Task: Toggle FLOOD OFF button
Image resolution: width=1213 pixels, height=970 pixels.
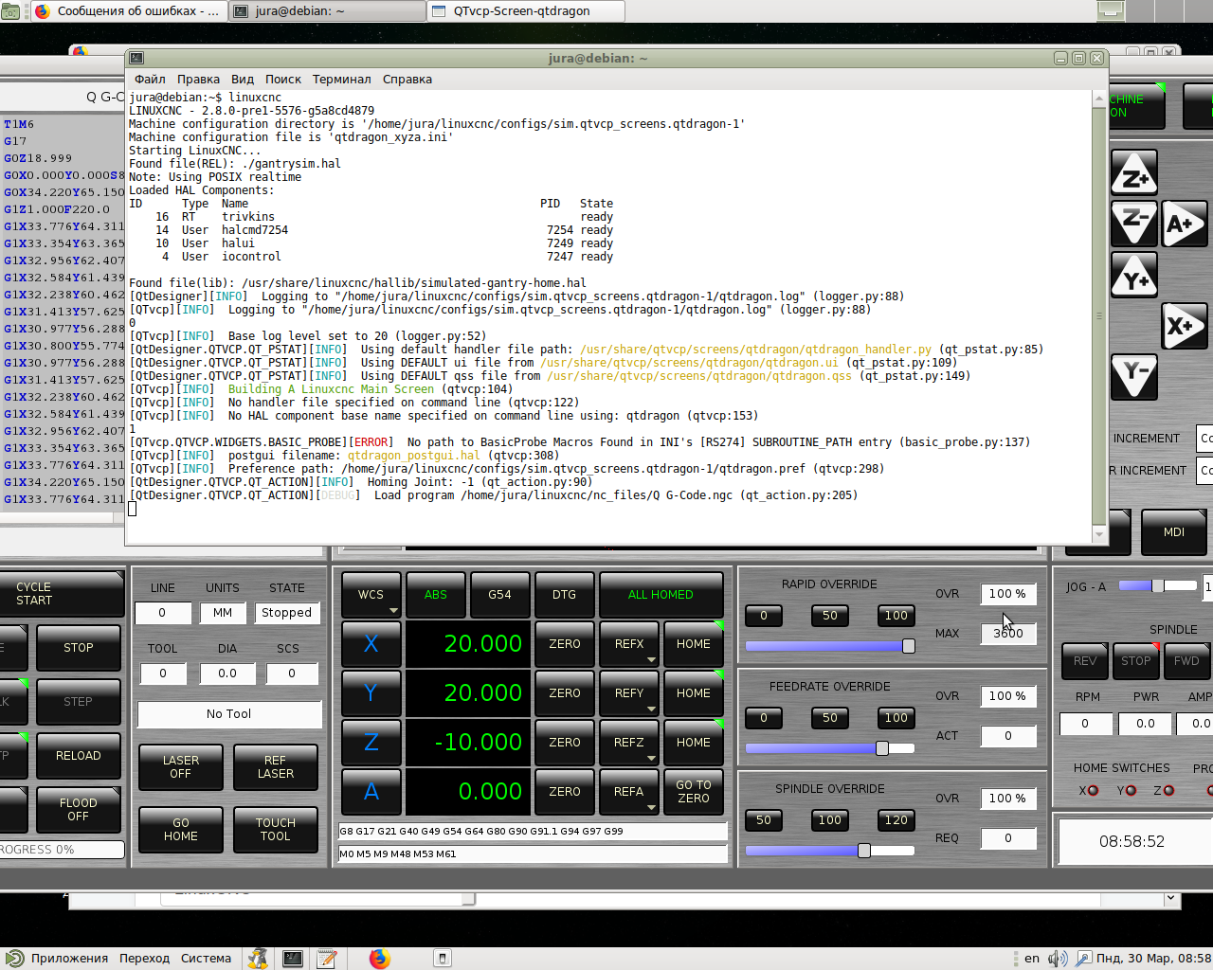Action: point(79,810)
